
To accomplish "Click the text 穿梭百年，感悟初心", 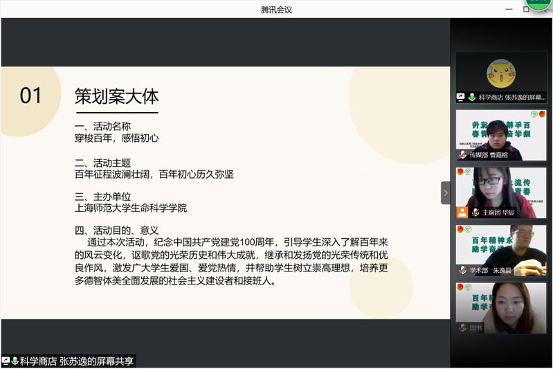I will [117, 138].
